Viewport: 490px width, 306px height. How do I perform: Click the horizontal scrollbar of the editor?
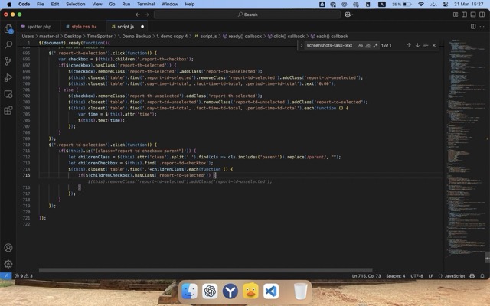pos(207,269)
